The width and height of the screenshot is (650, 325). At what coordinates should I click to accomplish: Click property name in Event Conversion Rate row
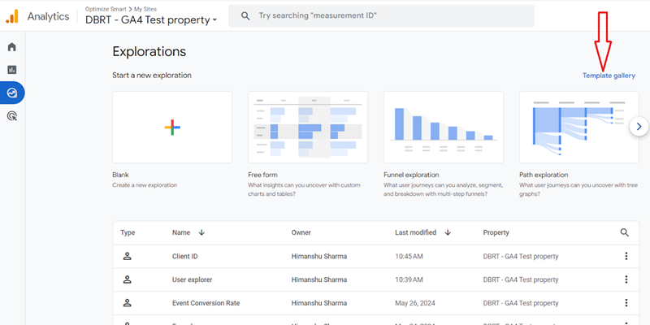[521, 303]
